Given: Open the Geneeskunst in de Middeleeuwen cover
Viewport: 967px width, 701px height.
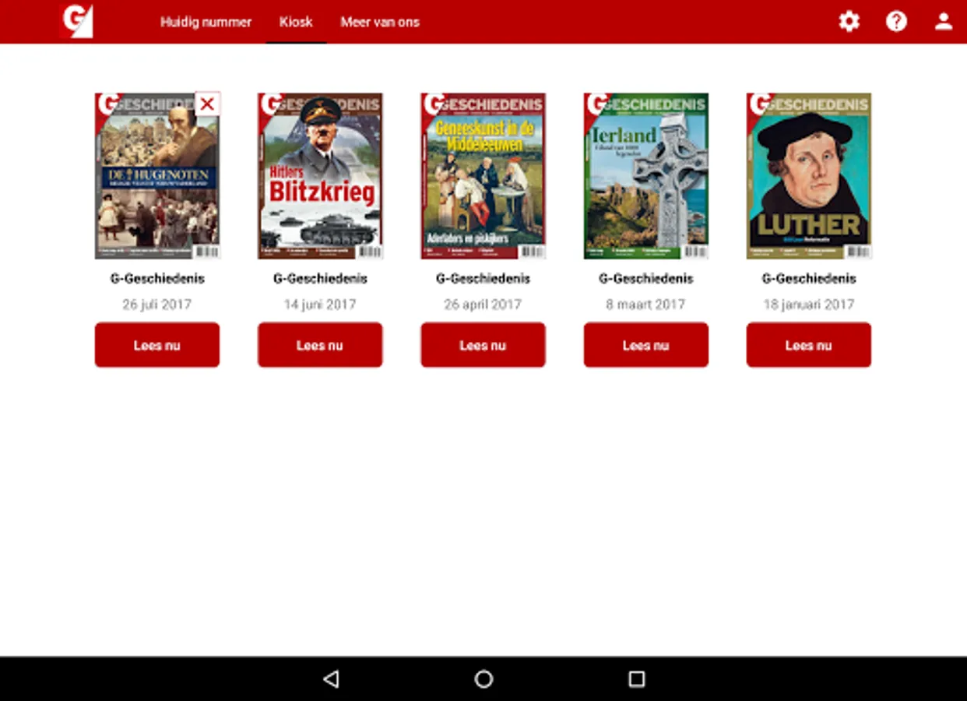Looking at the screenshot, I should pyautogui.click(x=483, y=176).
